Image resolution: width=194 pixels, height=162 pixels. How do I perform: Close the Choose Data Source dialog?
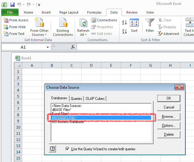[x=179, y=87]
